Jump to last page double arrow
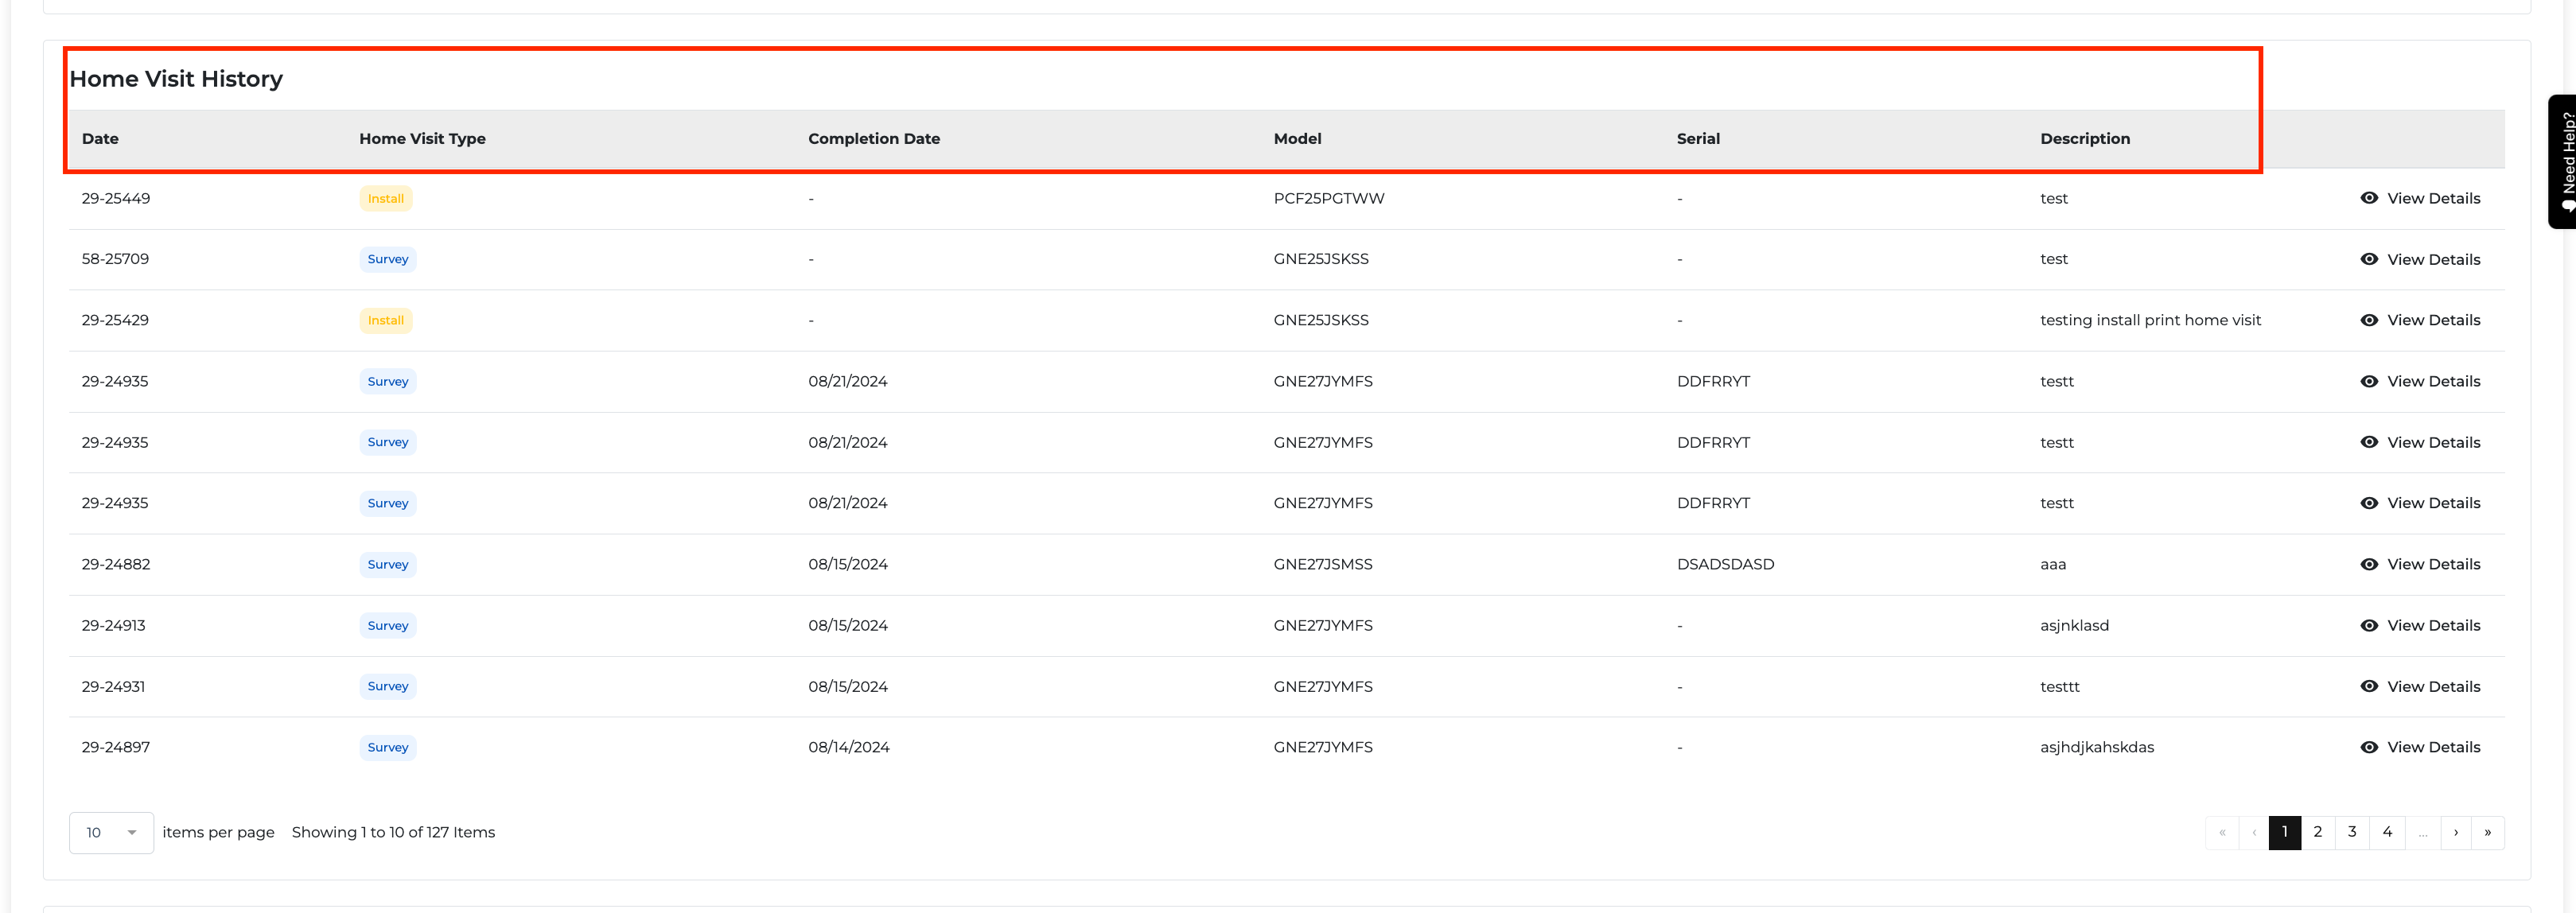This screenshot has width=2576, height=913. point(2487,832)
